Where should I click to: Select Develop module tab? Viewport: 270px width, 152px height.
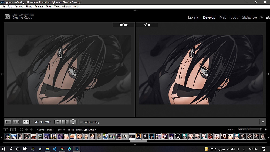click(209, 17)
